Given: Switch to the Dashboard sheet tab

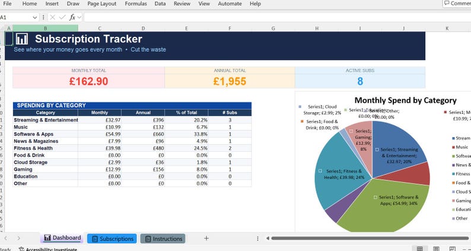Looking at the screenshot, I should (62, 238).
